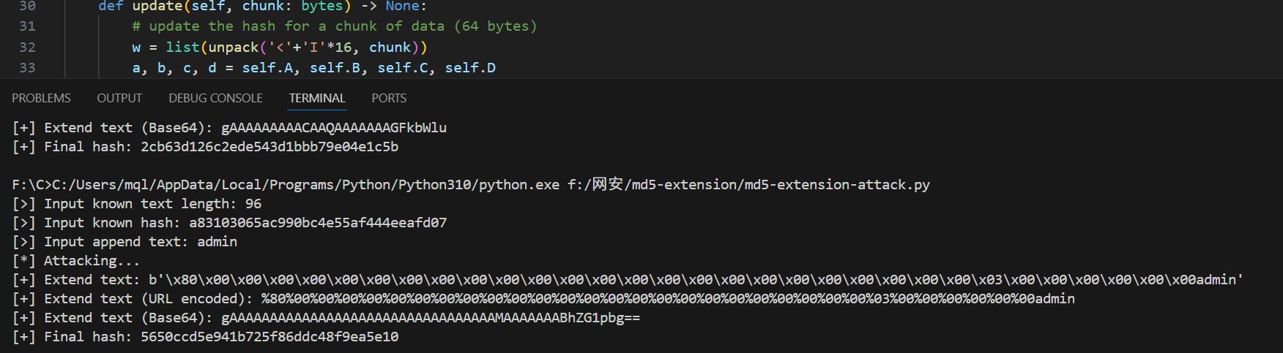The height and width of the screenshot is (353, 1283).
Task: Click the 'update the hash' comment line
Action: coord(335,26)
